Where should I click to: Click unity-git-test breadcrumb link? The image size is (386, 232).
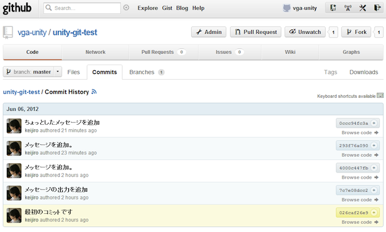[x=21, y=92]
